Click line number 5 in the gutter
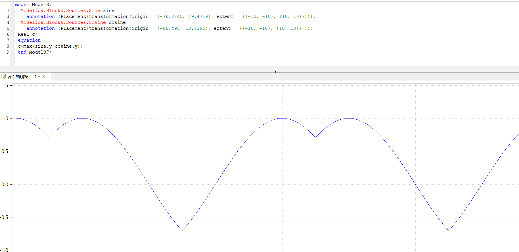 pyautogui.click(x=8, y=28)
